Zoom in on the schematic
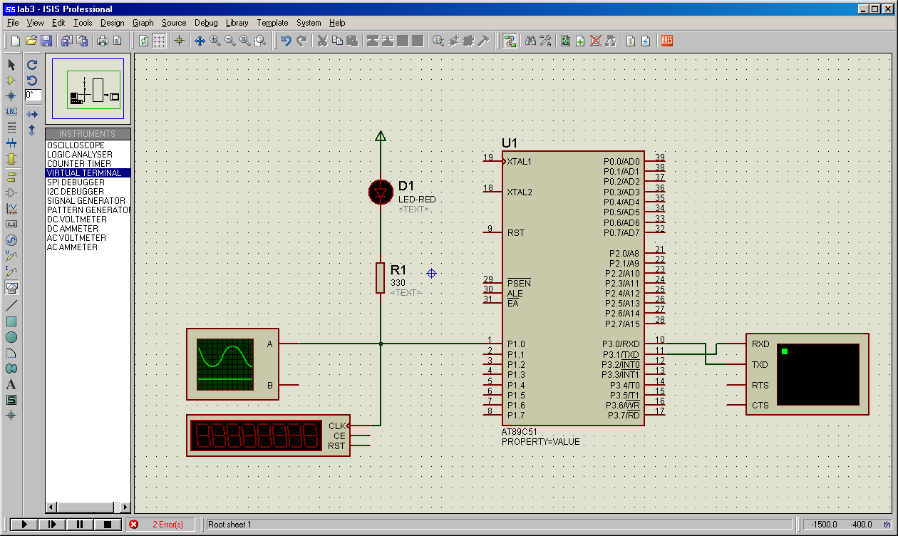898x536 pixels. click(215, 41)
